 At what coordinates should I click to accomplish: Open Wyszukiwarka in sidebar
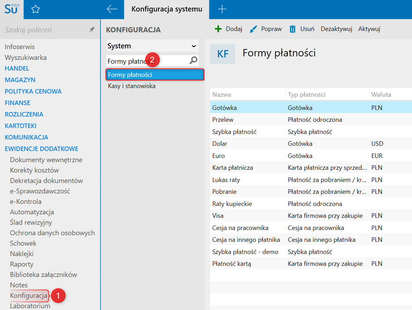point(26,58)
